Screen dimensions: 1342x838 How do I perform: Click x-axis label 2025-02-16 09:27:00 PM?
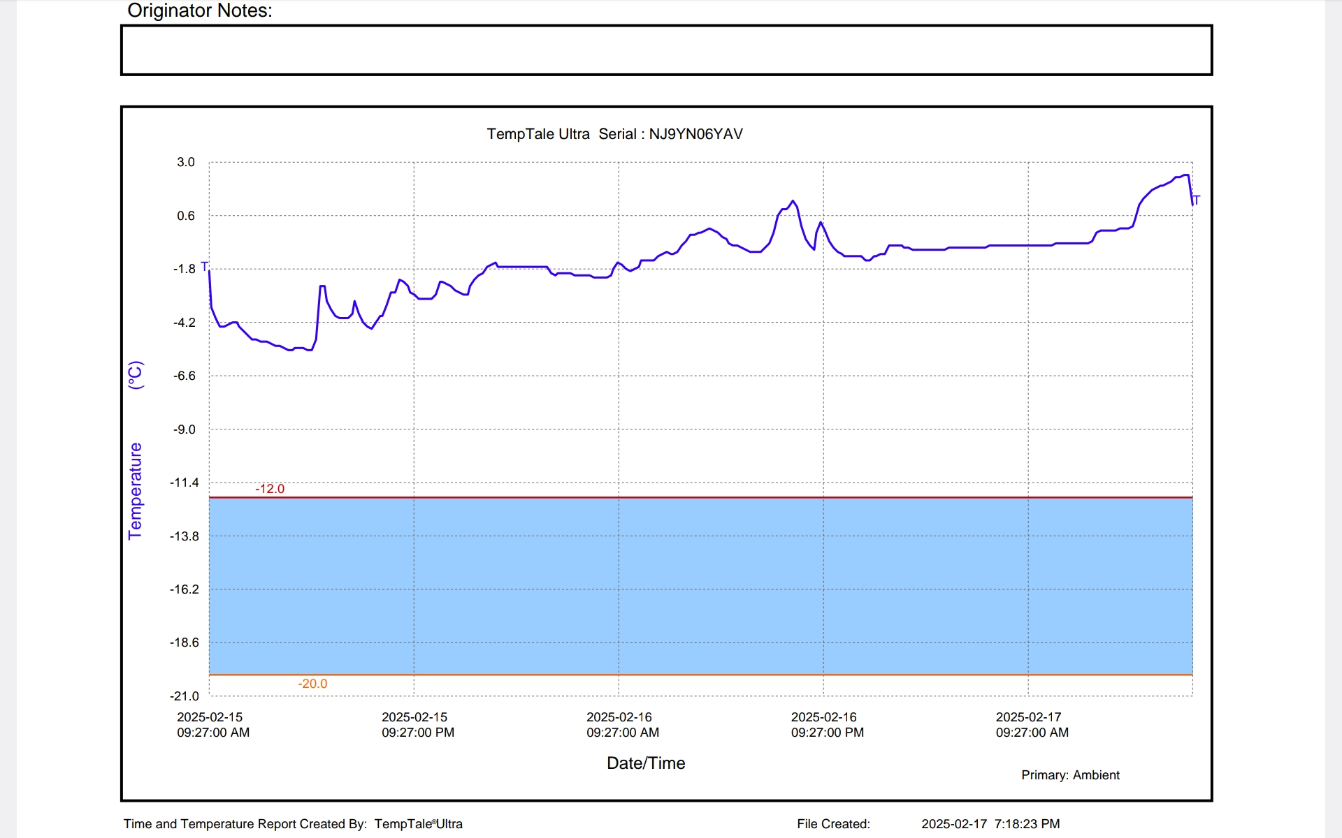[x=828, y=725]
